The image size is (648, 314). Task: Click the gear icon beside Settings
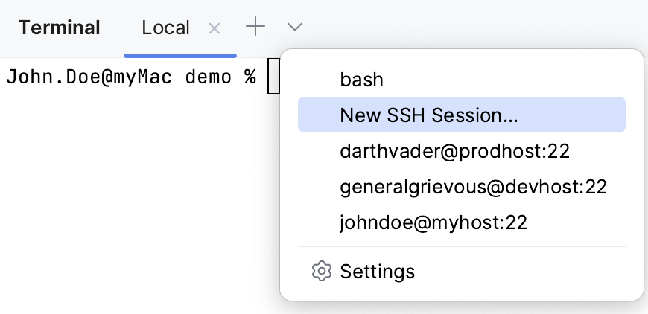(x=321, y=271)
